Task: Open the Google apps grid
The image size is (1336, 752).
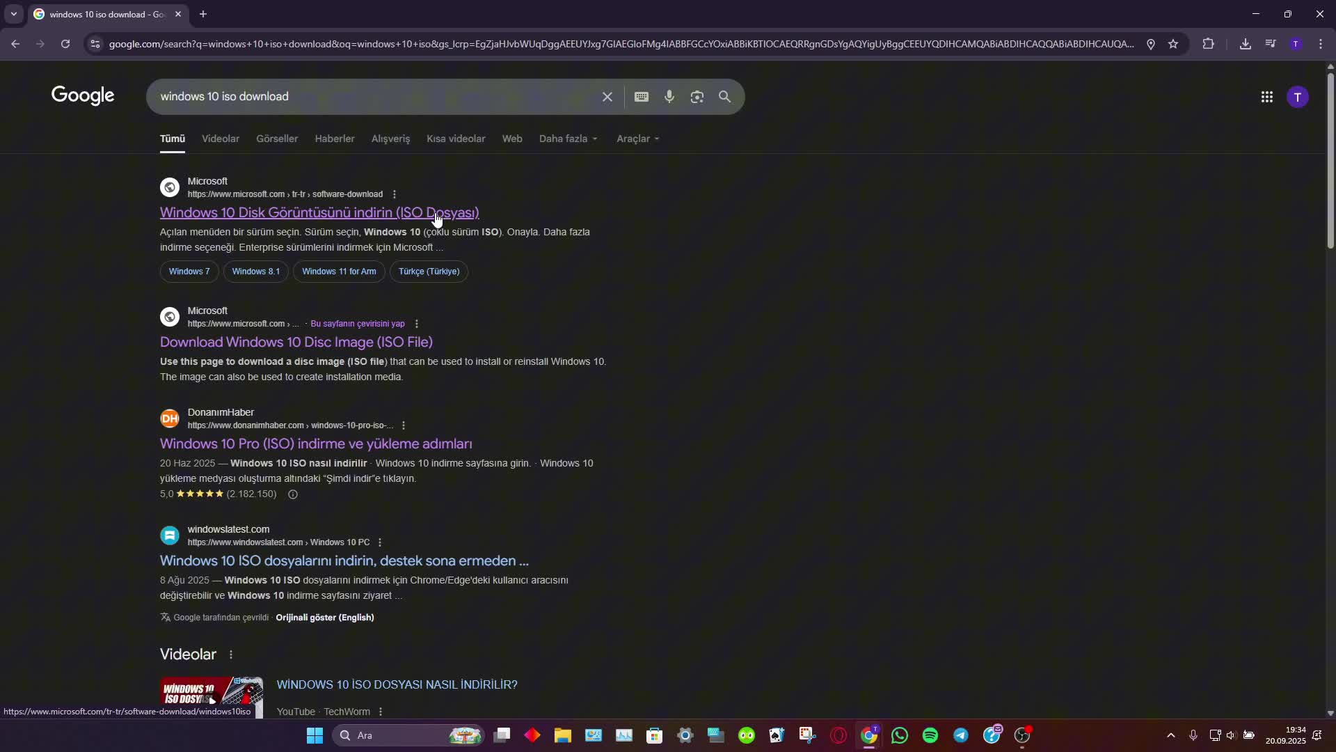Action: [1266, 97]
